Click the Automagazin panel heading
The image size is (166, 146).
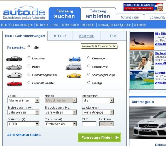point(143,102)
